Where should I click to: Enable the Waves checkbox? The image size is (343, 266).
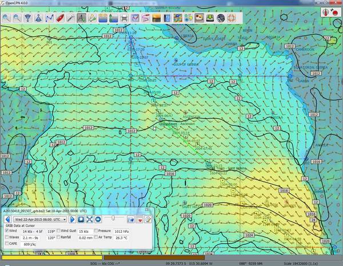pyautogui.click(x=7, y=237)
